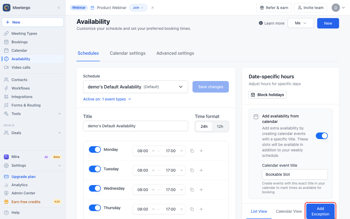Expand Active on: 1 event types
The image size is (350, 219).
pos(107,99)
